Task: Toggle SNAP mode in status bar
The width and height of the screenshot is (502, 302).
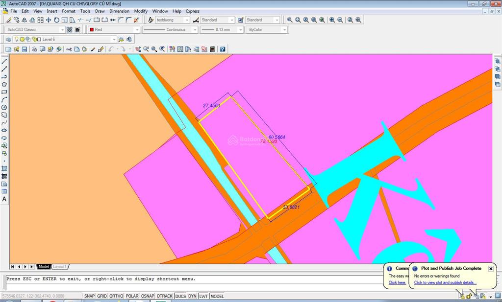Action: coord(89,296)
